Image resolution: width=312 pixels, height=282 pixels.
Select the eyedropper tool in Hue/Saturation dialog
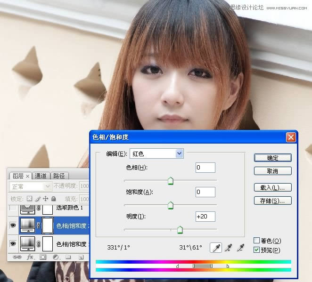(x=217, y=248)
